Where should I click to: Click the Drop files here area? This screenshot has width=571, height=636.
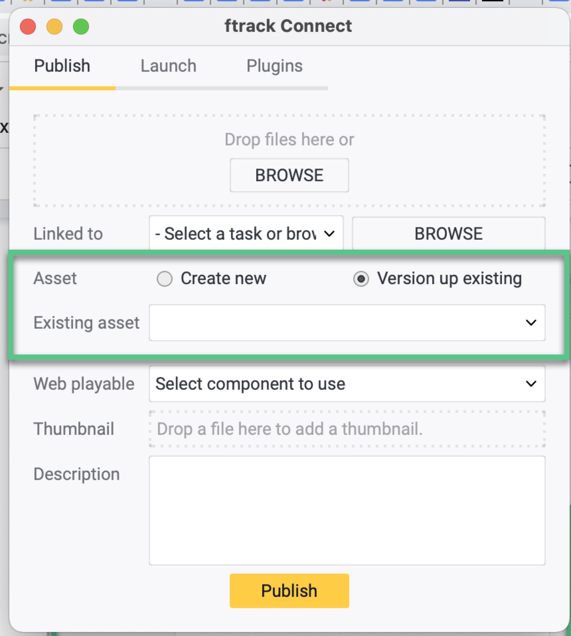coord(289,139)
